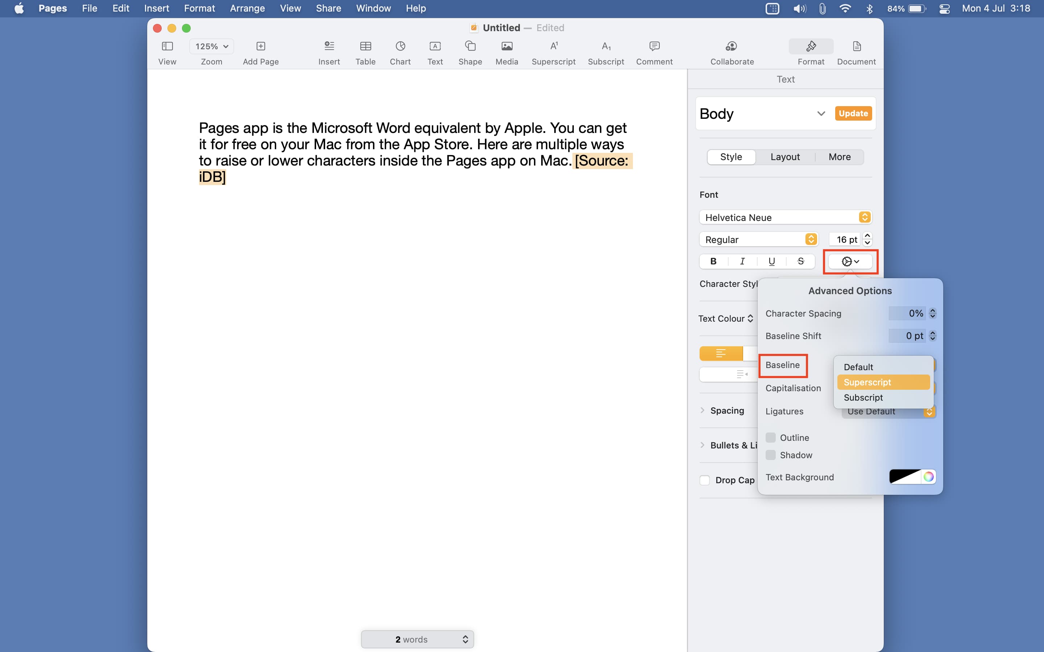The width and height of the screenshot is (1044, 652).
Task: Switch to the Layout tab
Action: pos(785,157)
